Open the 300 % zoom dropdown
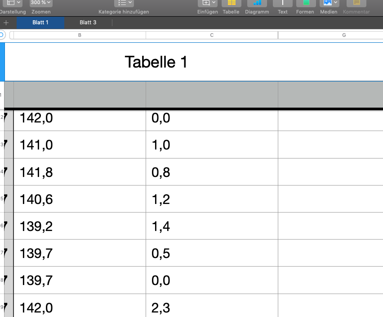Viewport: 383px width, 317px height. coord(40,3)
